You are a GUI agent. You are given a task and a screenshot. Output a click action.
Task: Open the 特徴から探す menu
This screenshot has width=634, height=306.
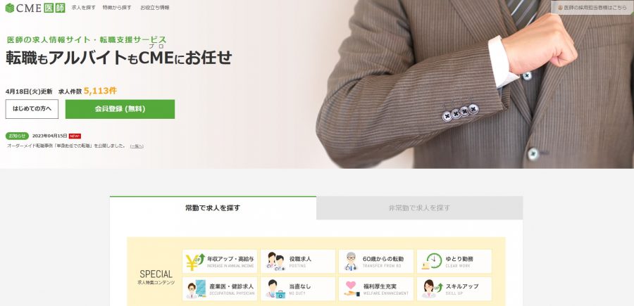pyautogui.click(x=117, y=8)
